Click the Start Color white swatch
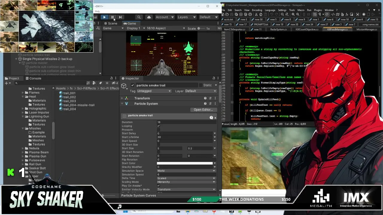The image size is (383, 215). click(x=185, y=163)
